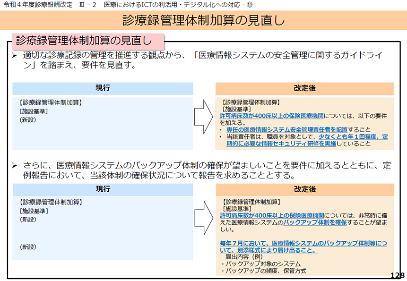This screenshot has width=407, height=281.
Task: Click page number 128 at bottom corner
Action: [397, 275]
